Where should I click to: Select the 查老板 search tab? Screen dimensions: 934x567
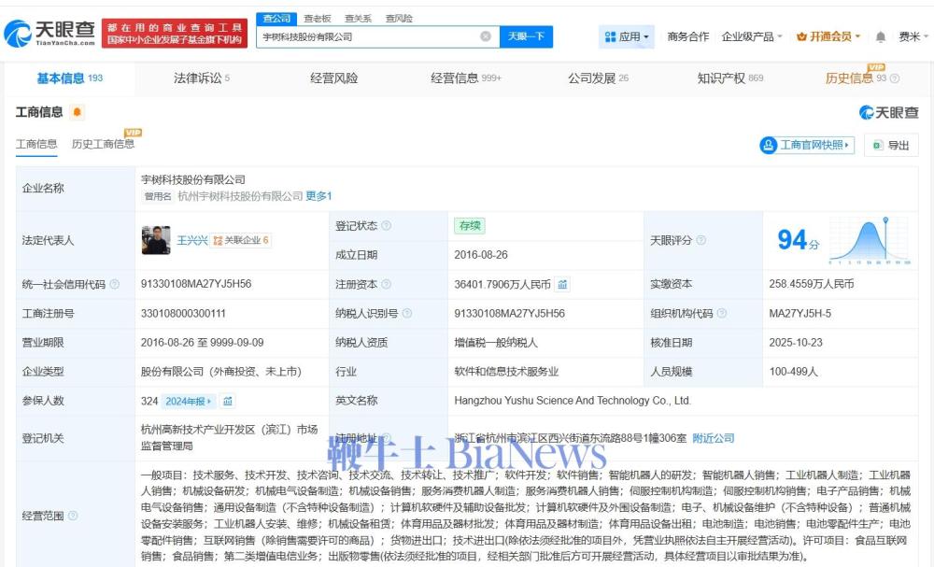317,19
